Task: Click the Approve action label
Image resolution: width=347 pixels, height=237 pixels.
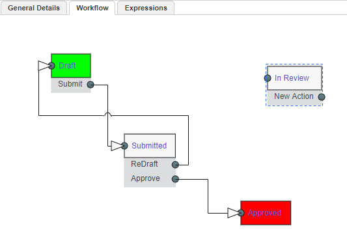Action: [x=145, y=178]
